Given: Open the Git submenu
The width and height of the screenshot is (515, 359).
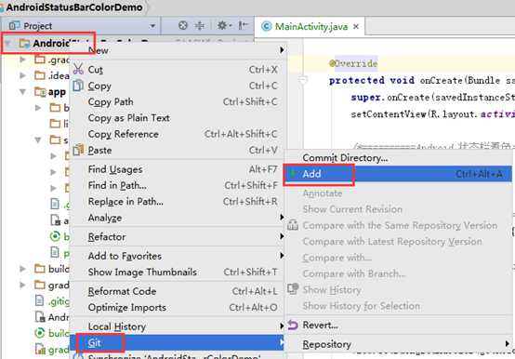Looking at the screenshot, I should tap(178, 342).
